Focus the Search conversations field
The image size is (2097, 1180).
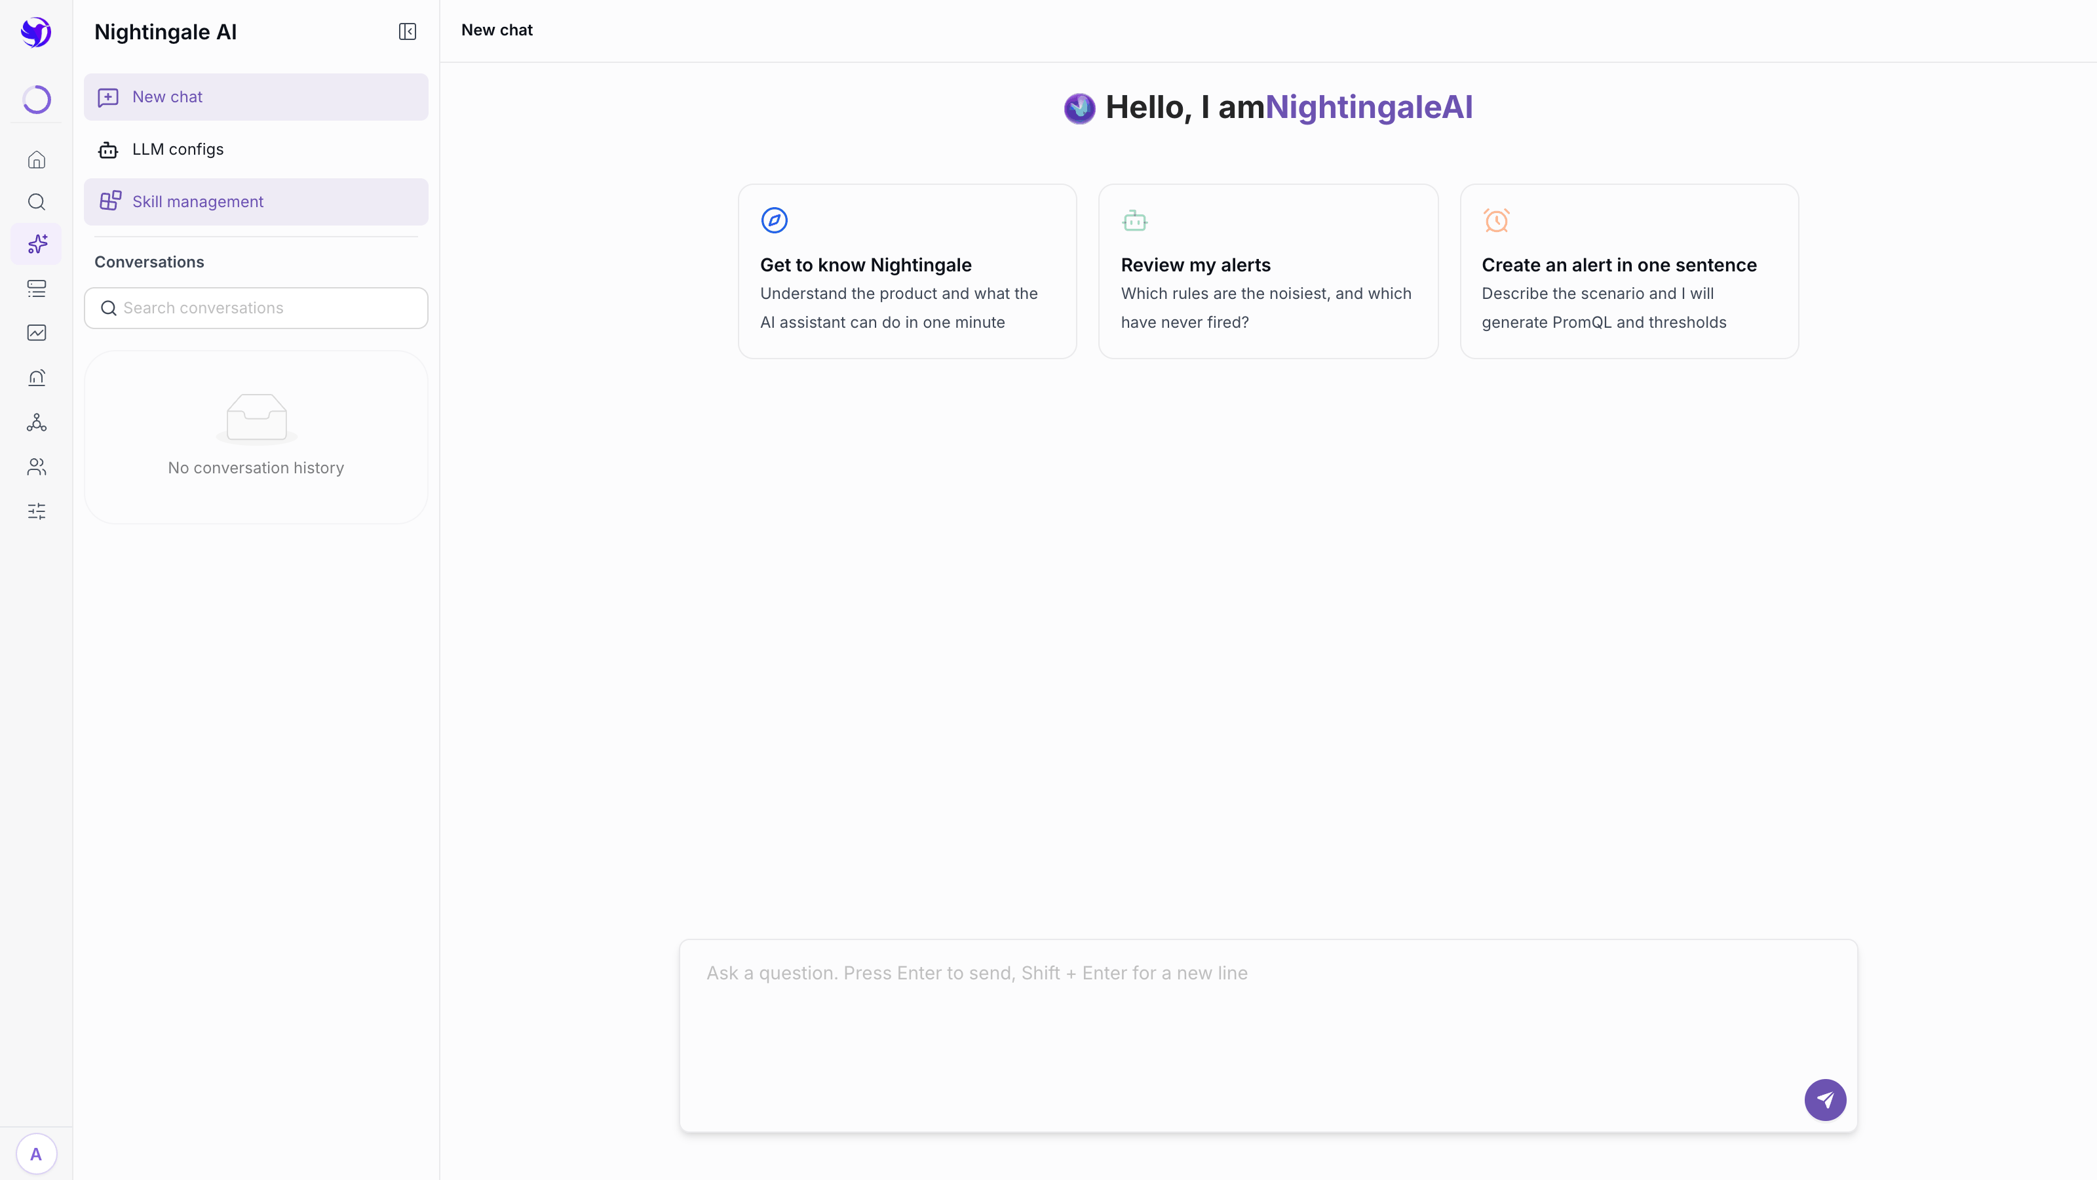tap(256, 308)
